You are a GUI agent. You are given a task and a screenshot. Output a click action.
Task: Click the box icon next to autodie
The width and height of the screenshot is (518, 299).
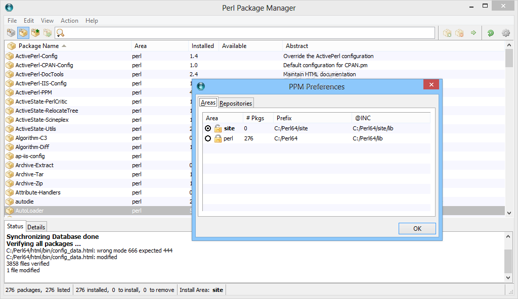[10, 202]
